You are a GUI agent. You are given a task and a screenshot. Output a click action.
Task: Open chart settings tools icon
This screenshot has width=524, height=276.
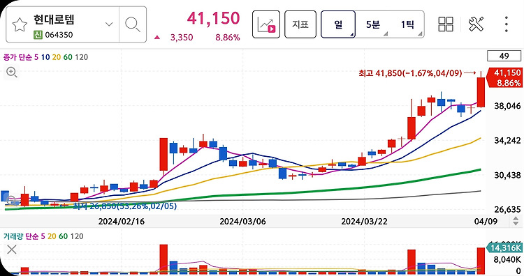(x=476, y=24)
